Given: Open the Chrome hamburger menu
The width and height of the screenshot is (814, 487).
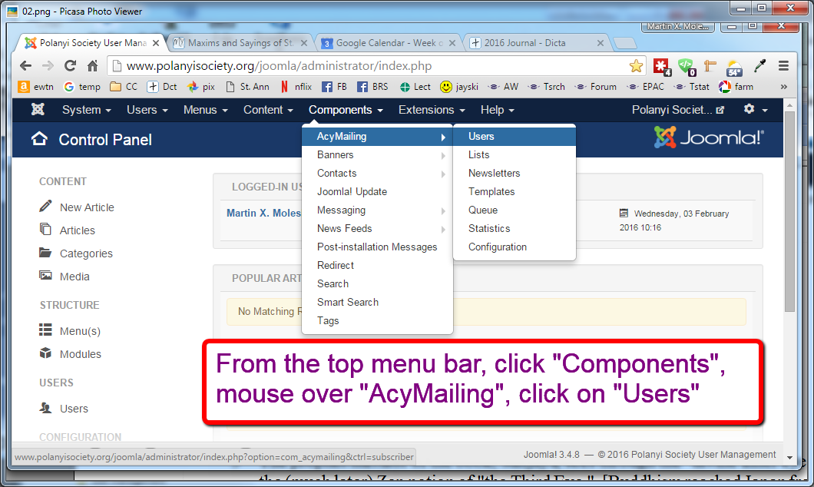Looking at the screenshot, I should point(783,66).
